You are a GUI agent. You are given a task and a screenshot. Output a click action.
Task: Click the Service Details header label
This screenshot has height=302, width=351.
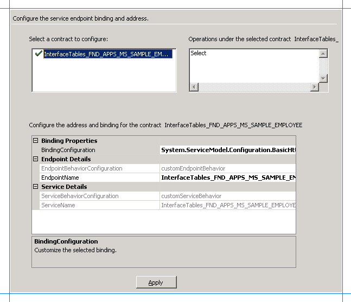click(x=64, y=187)
